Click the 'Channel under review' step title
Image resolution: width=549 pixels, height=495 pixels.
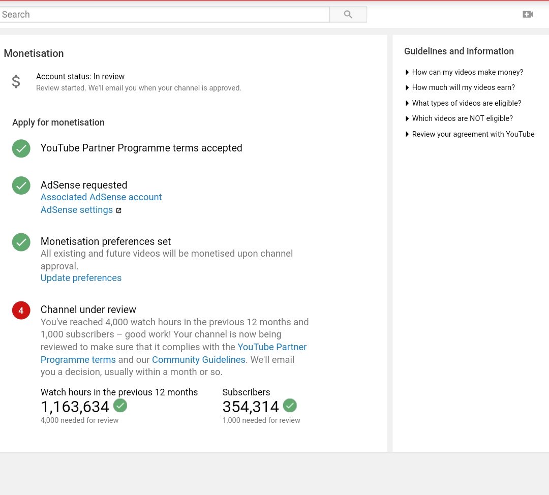pos(88,310)
